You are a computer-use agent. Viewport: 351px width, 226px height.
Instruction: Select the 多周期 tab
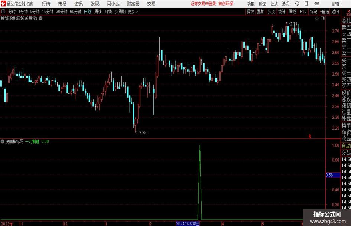120,12
